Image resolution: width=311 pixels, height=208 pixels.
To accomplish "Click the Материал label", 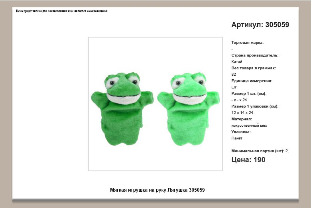I will pyautogui.click(x=242, y=119).
